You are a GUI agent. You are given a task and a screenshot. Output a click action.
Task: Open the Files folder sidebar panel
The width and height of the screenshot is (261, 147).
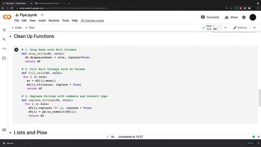pos(4,58)
